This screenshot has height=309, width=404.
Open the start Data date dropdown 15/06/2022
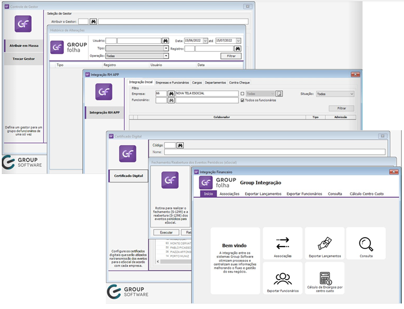205,41
